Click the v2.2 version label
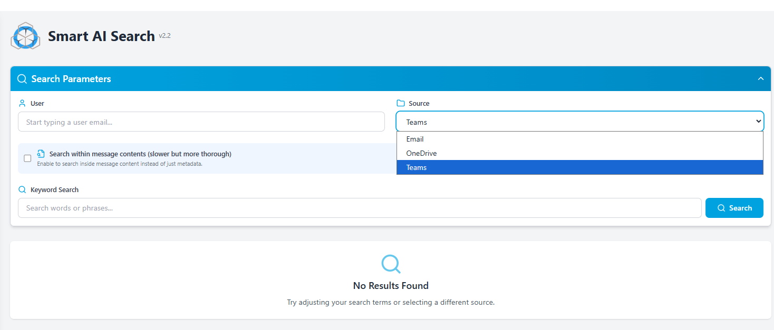The image size is (774, 330). point(165,36)
